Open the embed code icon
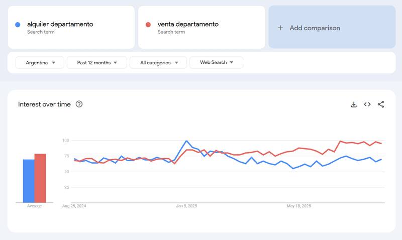Screen dimensions: 402x240 367,104
